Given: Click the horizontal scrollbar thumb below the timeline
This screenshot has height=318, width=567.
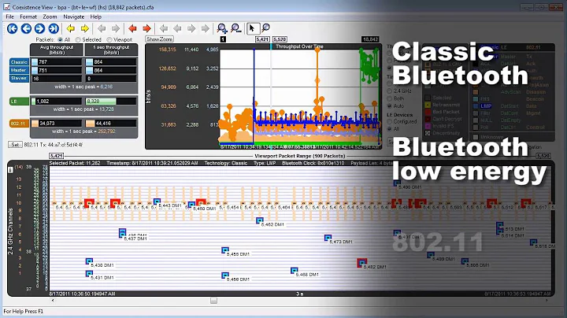Looking at the screenshot, I should click(213, 301).
